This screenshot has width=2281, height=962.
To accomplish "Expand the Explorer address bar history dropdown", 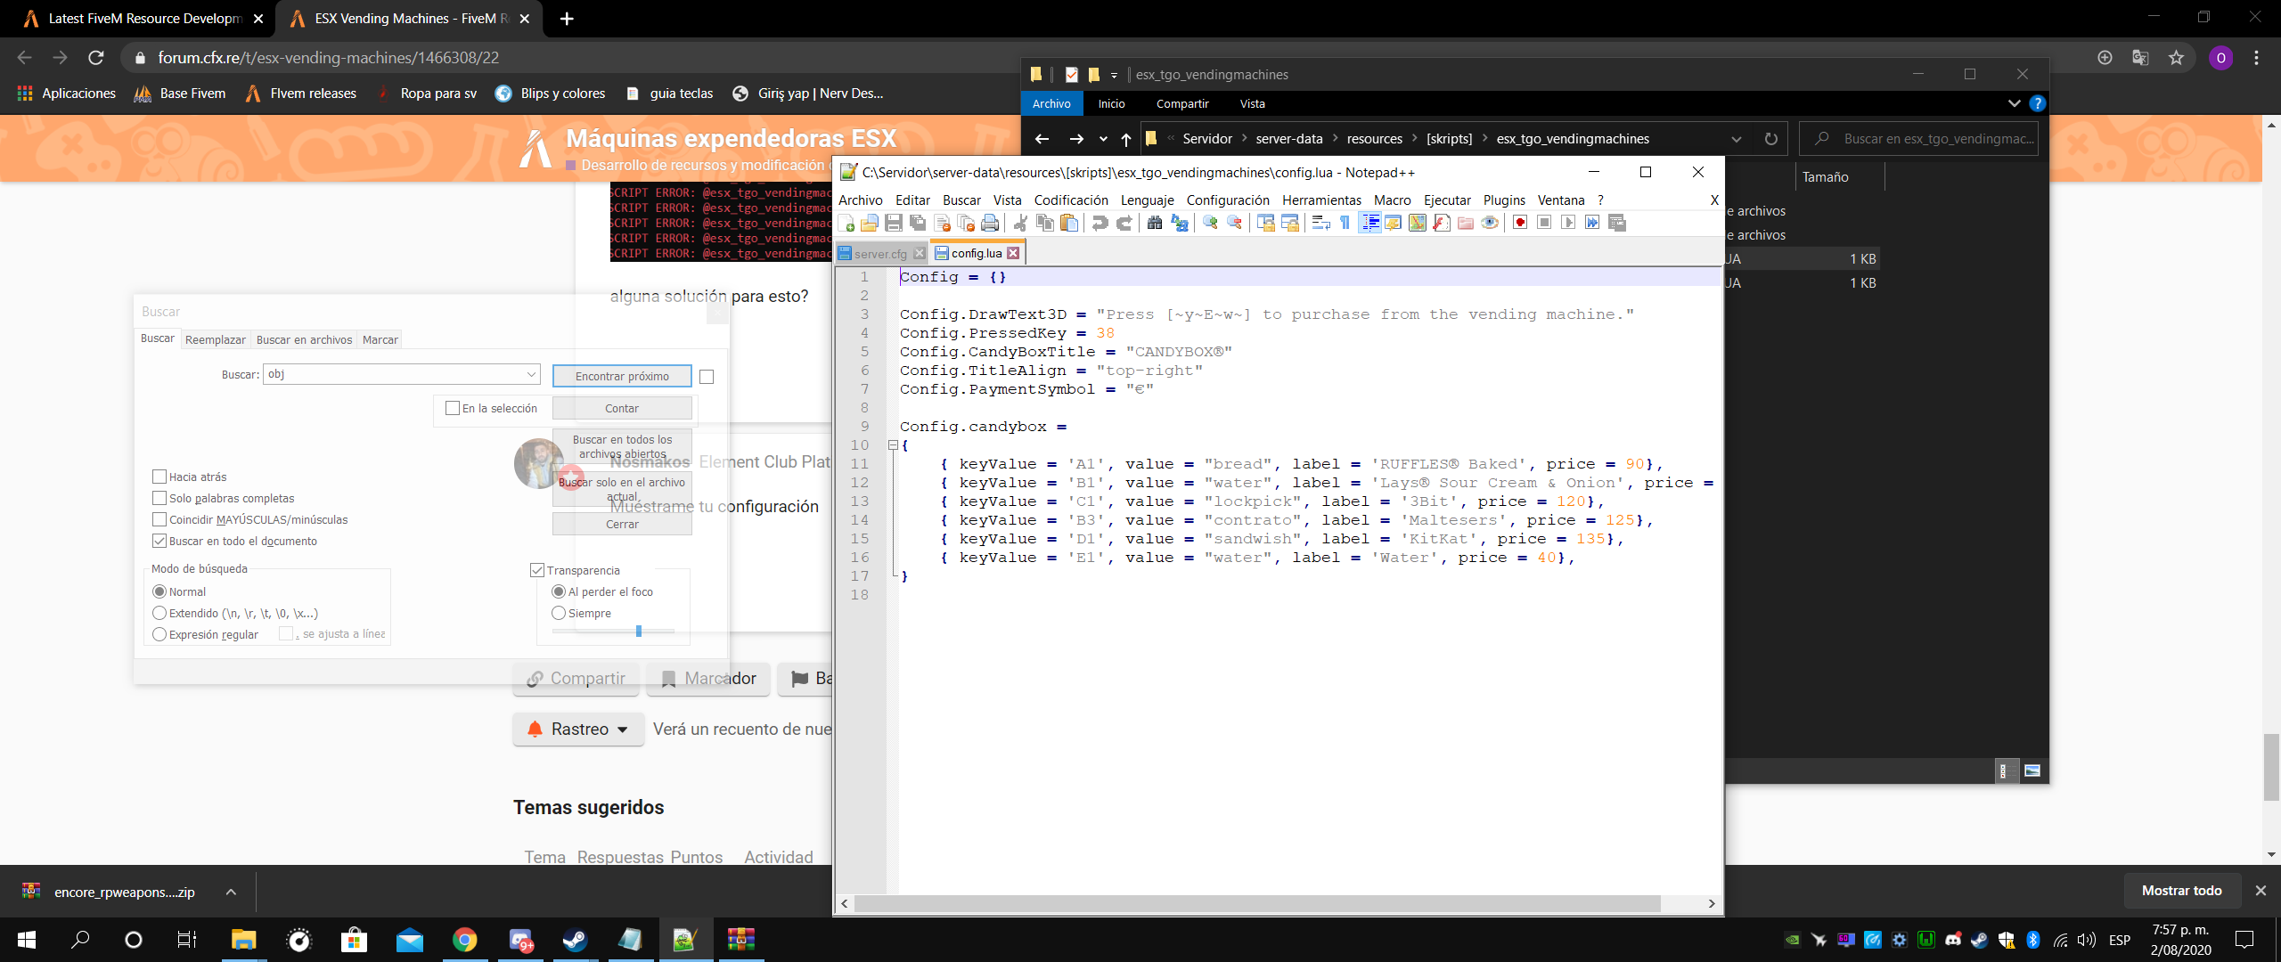I will 1736,139.
